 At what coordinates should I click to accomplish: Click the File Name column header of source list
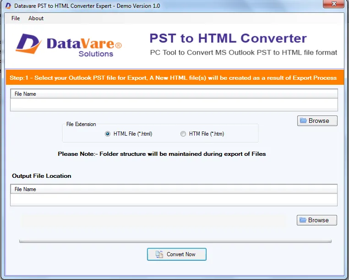(x=174, y=94)
